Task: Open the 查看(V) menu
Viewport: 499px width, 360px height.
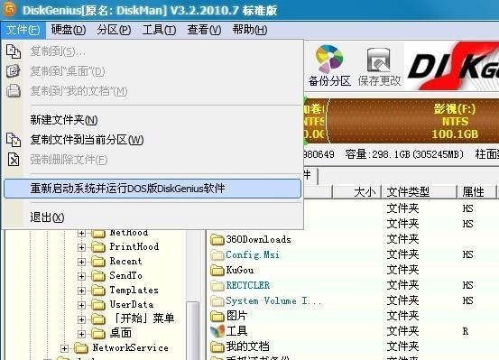Action: coord(204,31)
